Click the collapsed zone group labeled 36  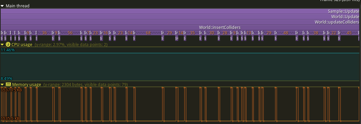[44, 33]
